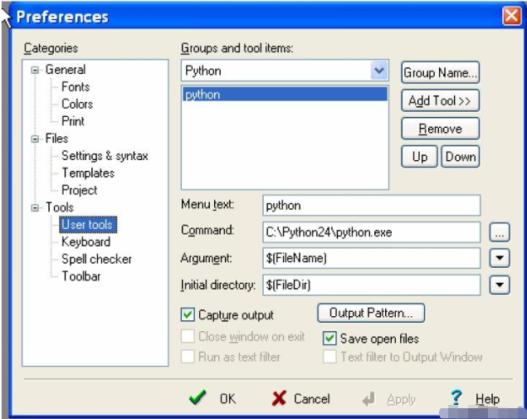Move tool Up in list

point(419,157)
